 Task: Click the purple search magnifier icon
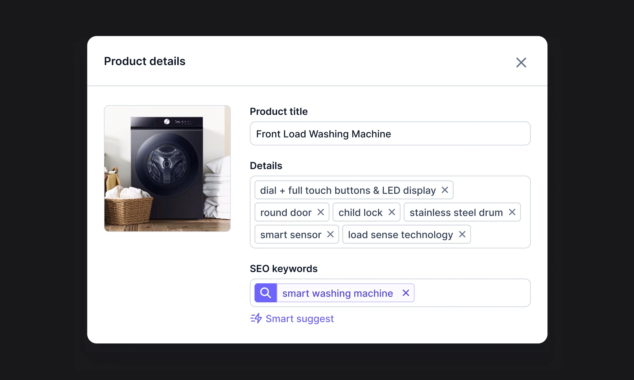265,293
